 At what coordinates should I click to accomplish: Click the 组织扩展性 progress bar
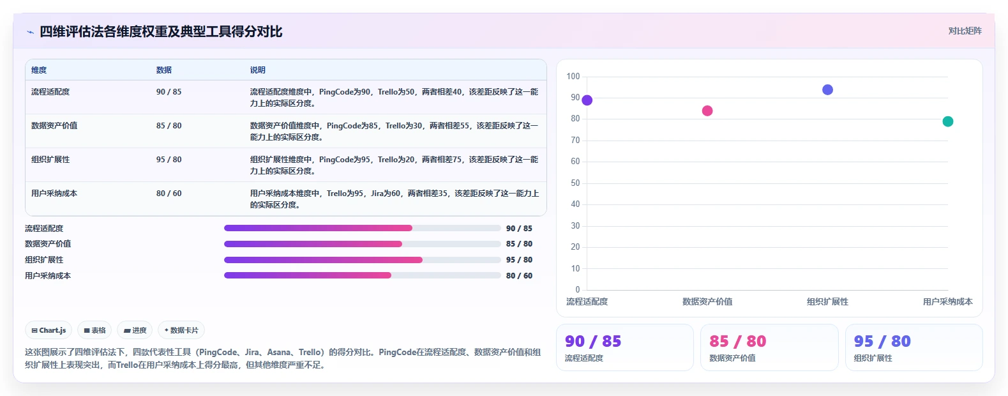(362, 260)
